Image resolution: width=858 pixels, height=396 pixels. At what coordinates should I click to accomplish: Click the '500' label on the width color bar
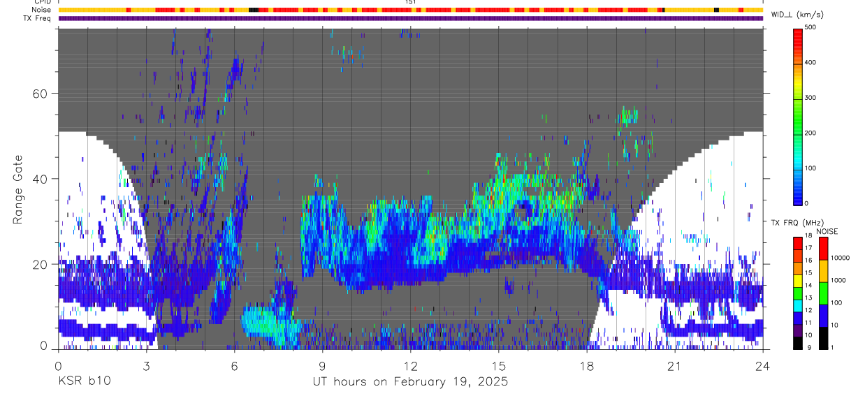810,27
